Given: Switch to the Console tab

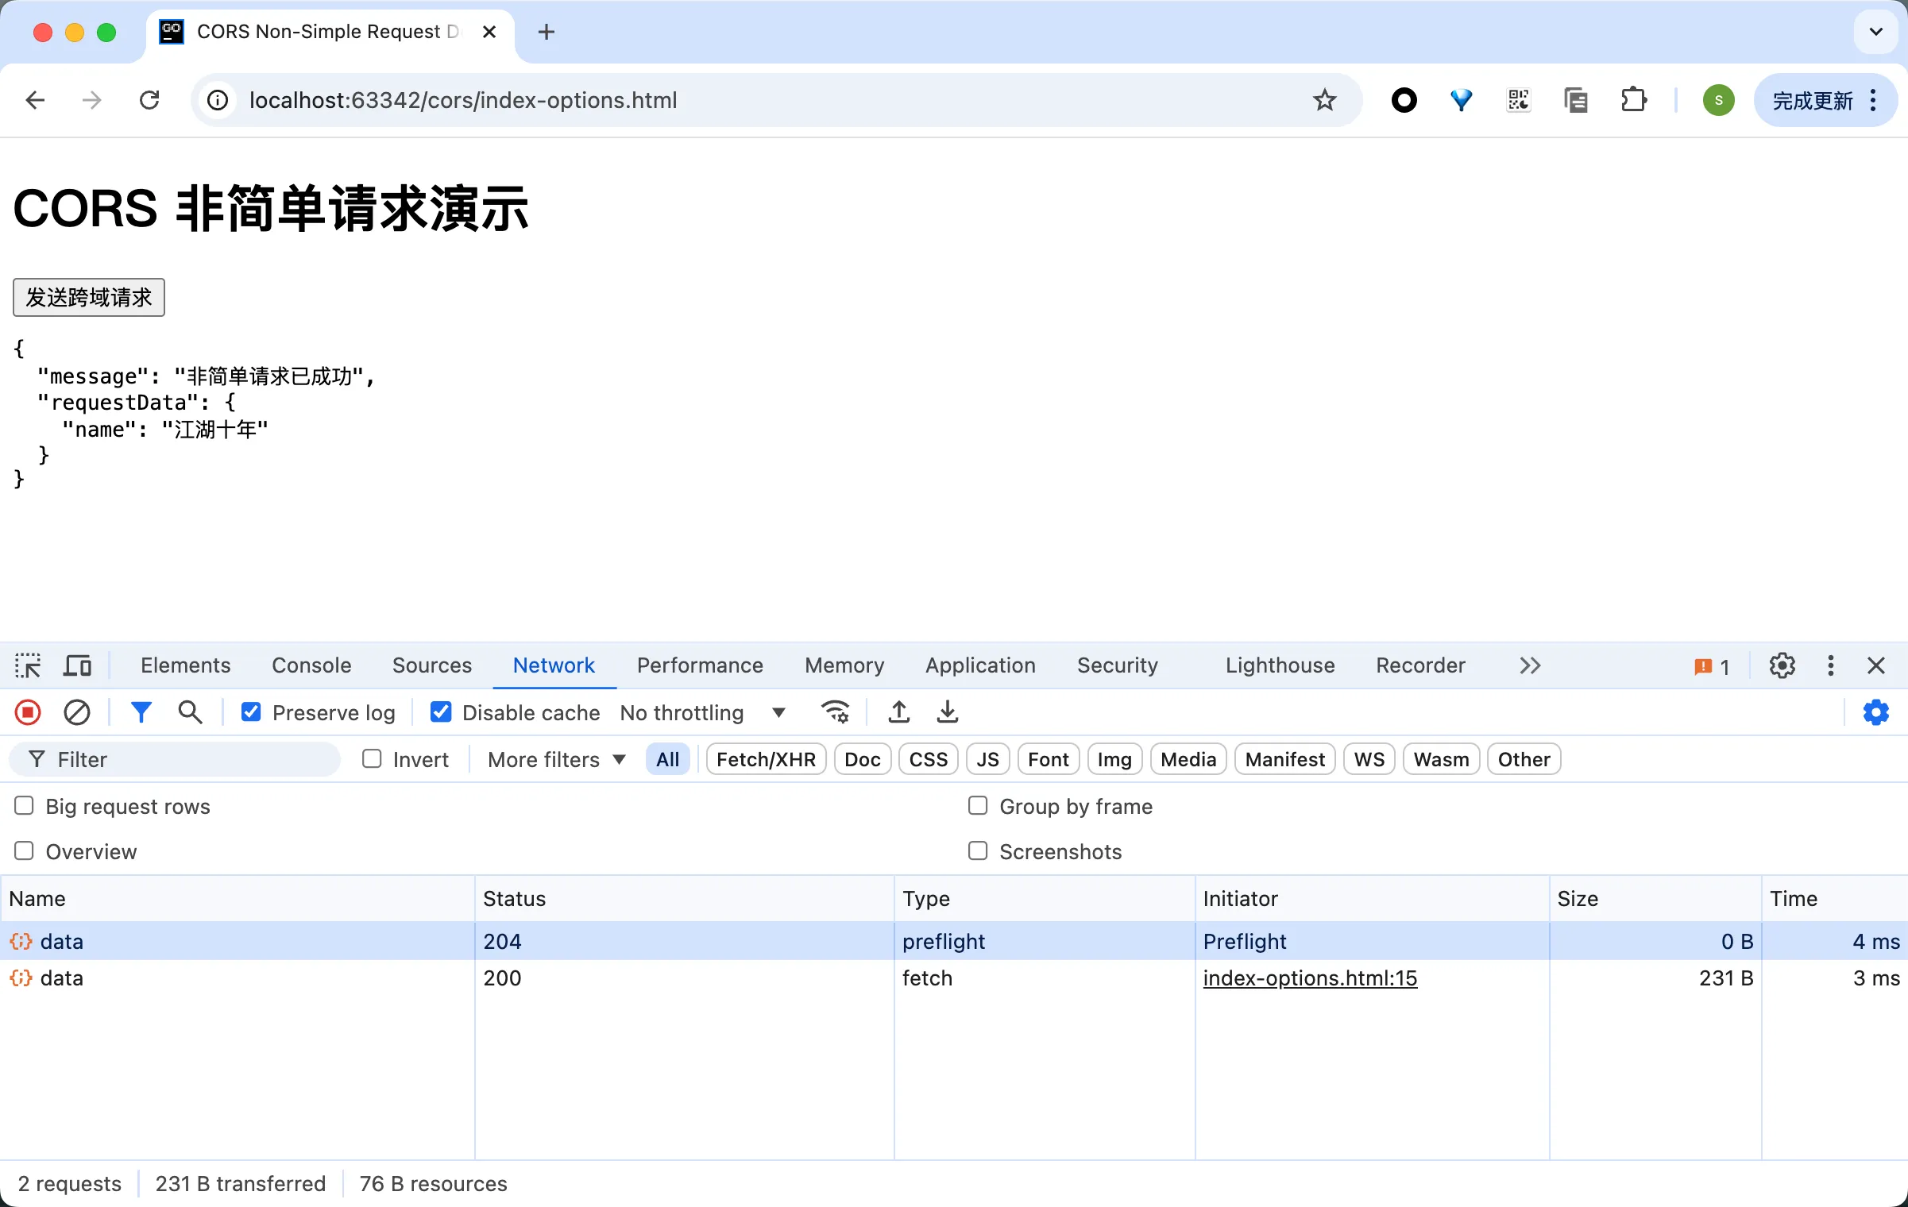Looking at the screenshot, I should click(310, 665).
